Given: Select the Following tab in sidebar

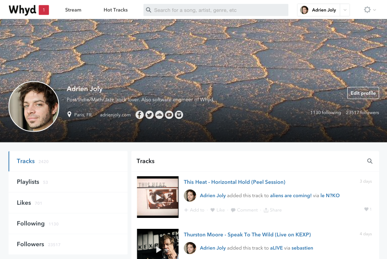Looking at the screenshot, I should [68, 224].
